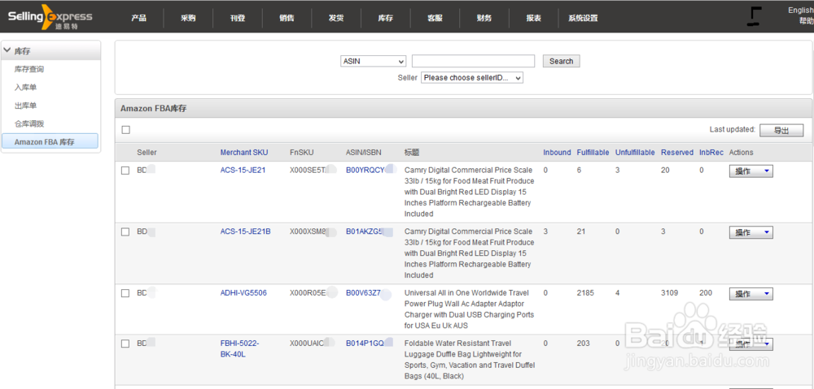Check the ACS-15-JE21 row checkbox
The height and width of the screenshot is (389, 814).
click(x=125, y=171)
